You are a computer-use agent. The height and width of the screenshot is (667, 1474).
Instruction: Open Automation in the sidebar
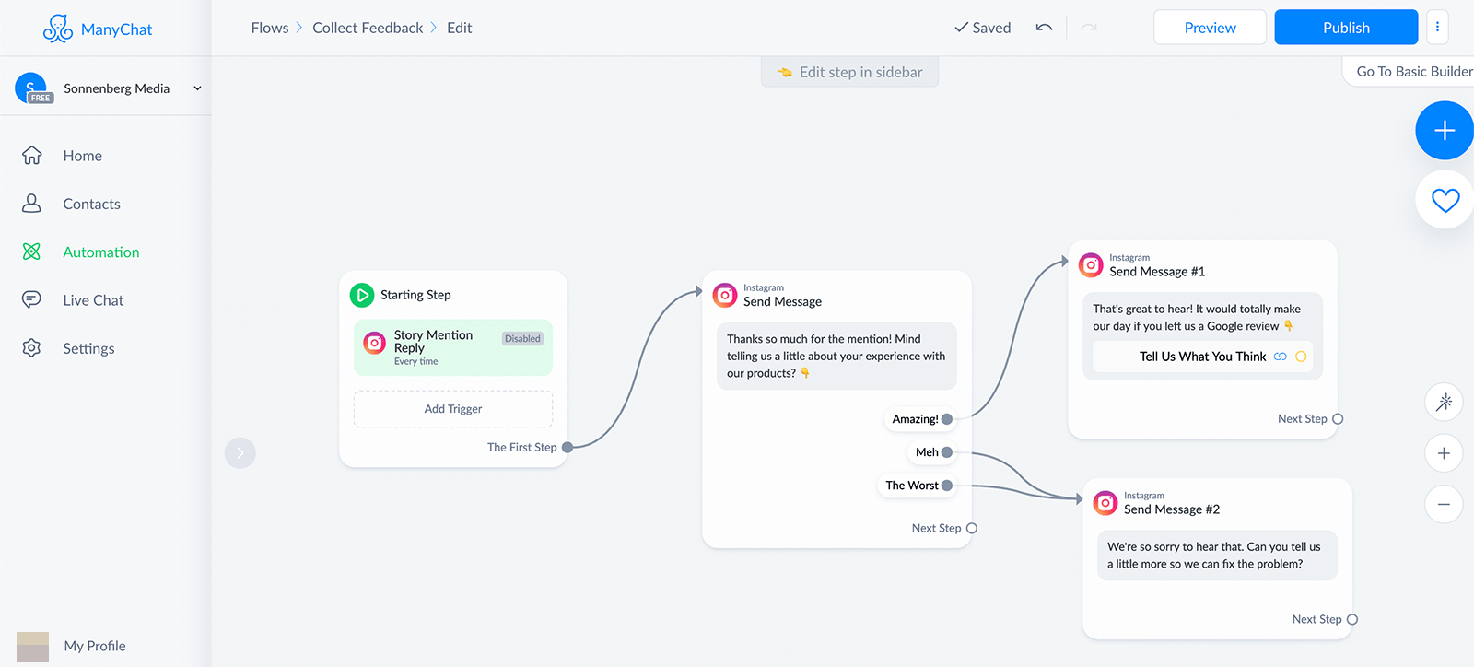point(100,252)
